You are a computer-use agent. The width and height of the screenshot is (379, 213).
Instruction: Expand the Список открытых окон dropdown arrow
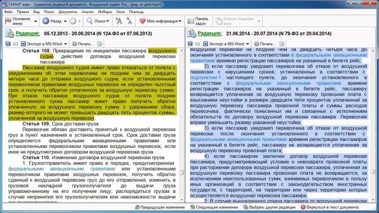(x=259, y=21)
